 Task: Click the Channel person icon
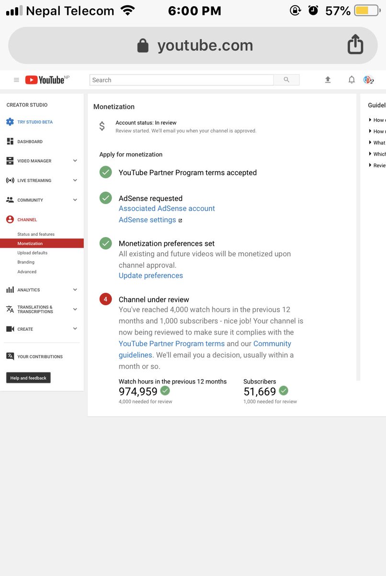(x=10, y=219)
